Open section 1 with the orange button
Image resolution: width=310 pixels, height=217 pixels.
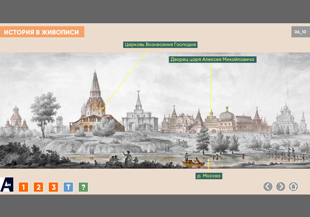[24, 187]
